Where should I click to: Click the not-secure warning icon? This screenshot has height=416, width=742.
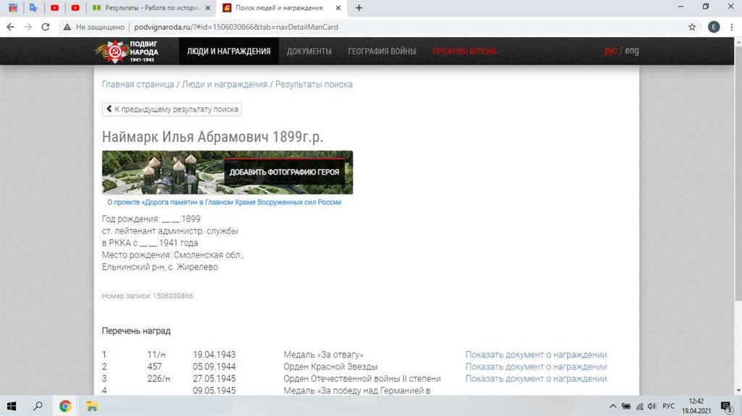pyautogui.click(x=67, y=27)
